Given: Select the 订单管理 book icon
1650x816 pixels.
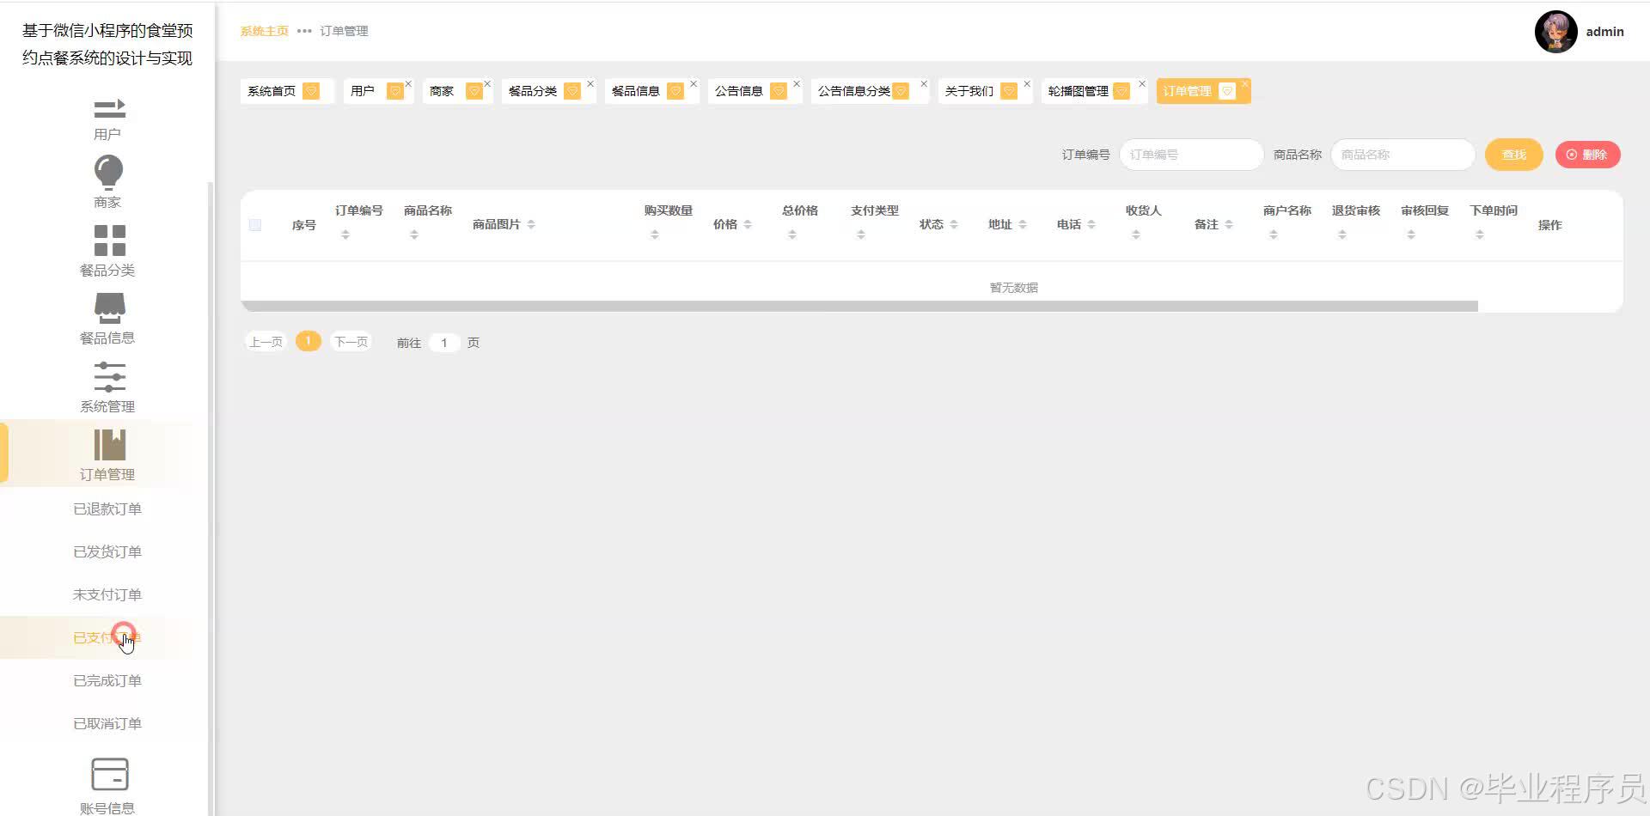Looking at the screenshot, I should coord(107,444).
